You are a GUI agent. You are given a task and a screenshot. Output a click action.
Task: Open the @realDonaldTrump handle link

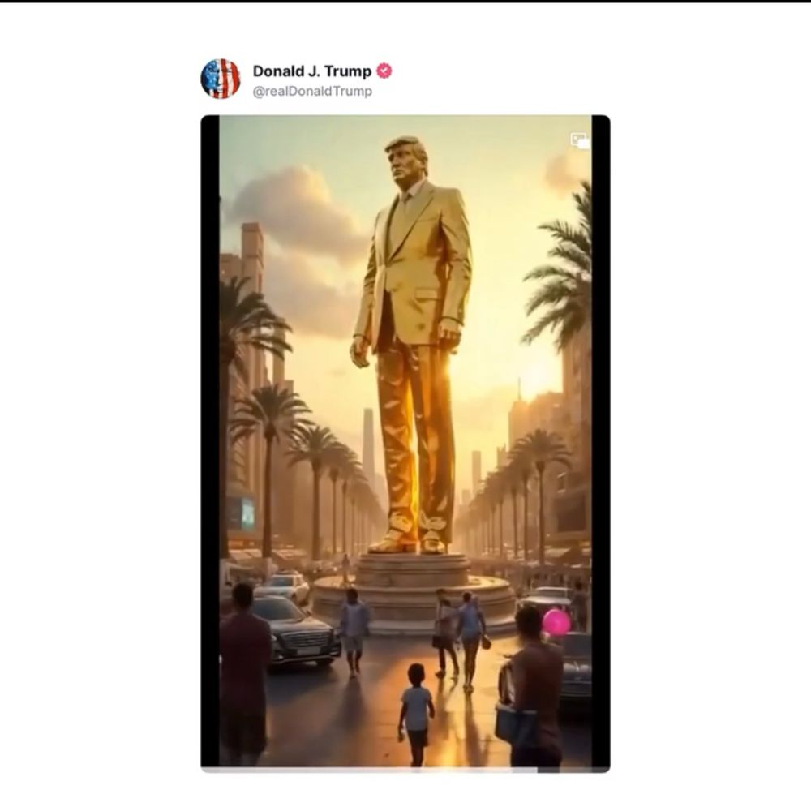coord(312,91)
